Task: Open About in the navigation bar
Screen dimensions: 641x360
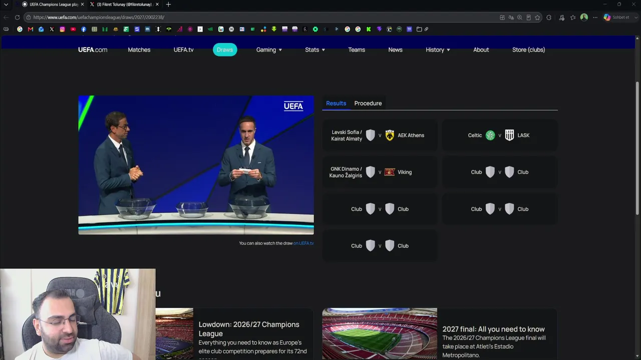Action: [x=481, y=50]
